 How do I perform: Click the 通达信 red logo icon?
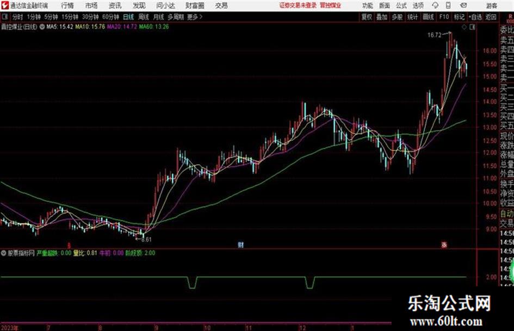[x=4, y=5]
